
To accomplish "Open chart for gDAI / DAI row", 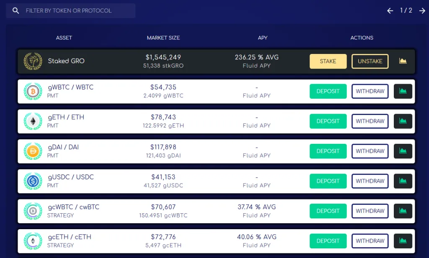I will click(x=403, y=151).
